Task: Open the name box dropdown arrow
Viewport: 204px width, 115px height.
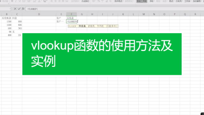Action: (x=10, y=9)
